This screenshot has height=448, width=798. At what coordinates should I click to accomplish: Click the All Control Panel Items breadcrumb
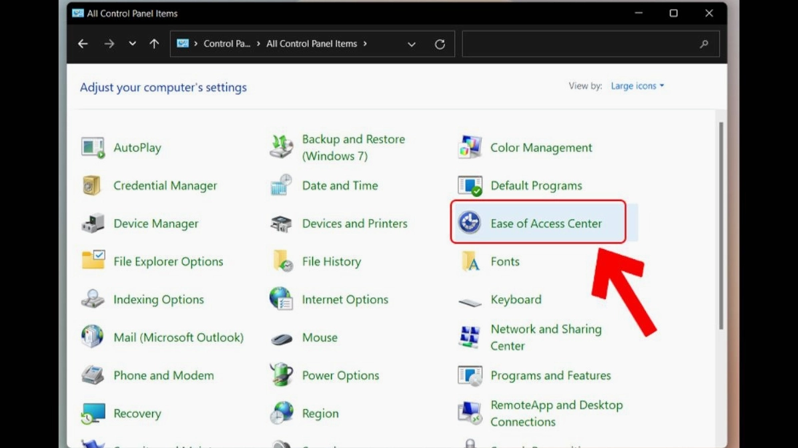point(312,44)
